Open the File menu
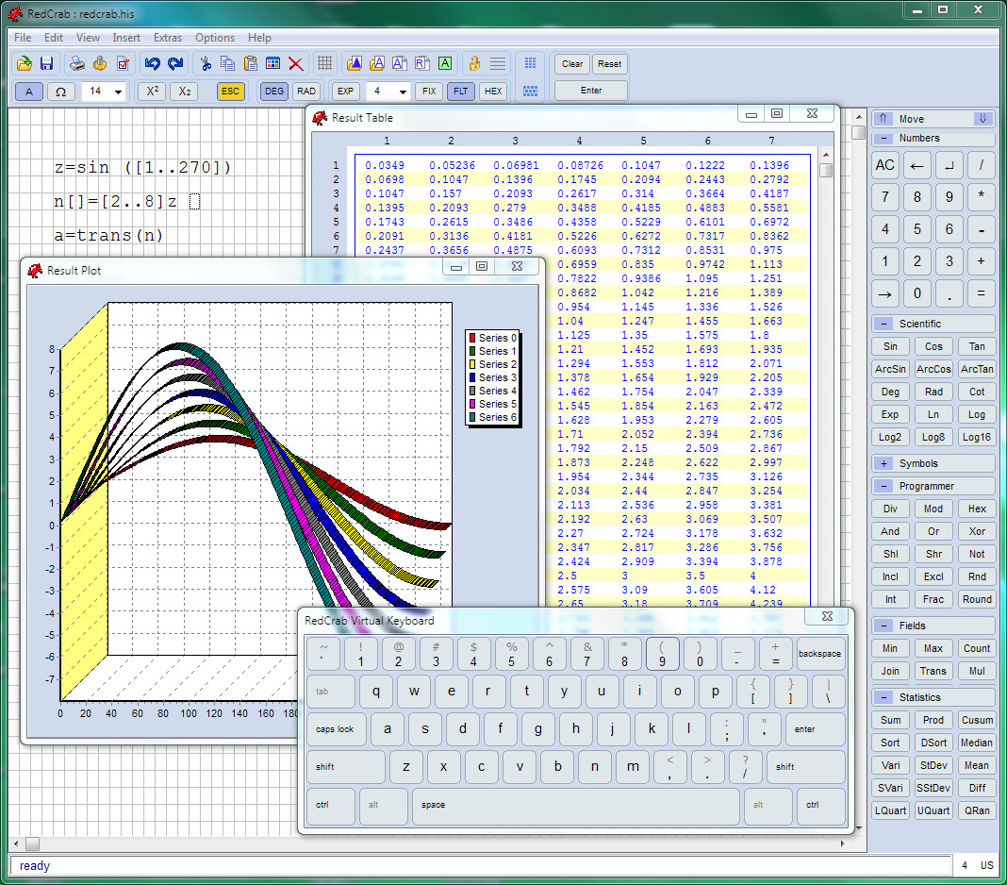Image resolution: width=1007 pixels, height=885 pixels. pos(23,38)
